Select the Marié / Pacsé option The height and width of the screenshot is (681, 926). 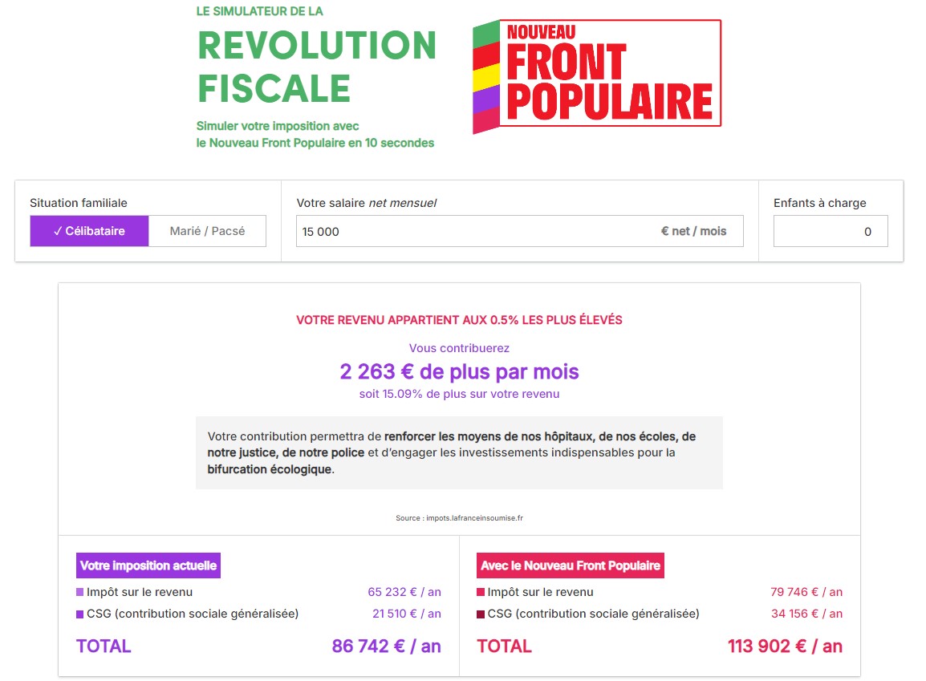point(207,231)
